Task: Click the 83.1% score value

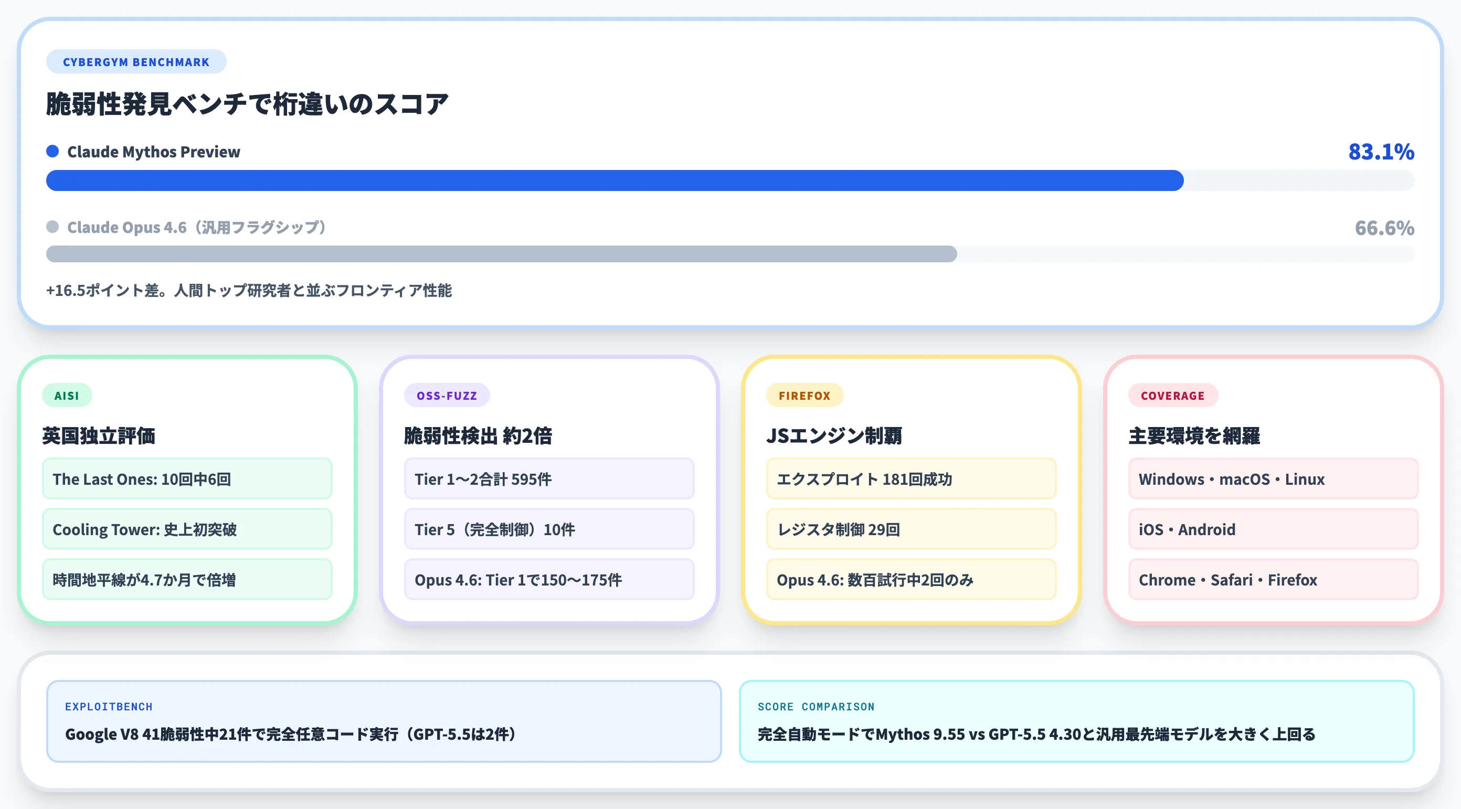Action: pyautogui.click(x=1381, y=152)
